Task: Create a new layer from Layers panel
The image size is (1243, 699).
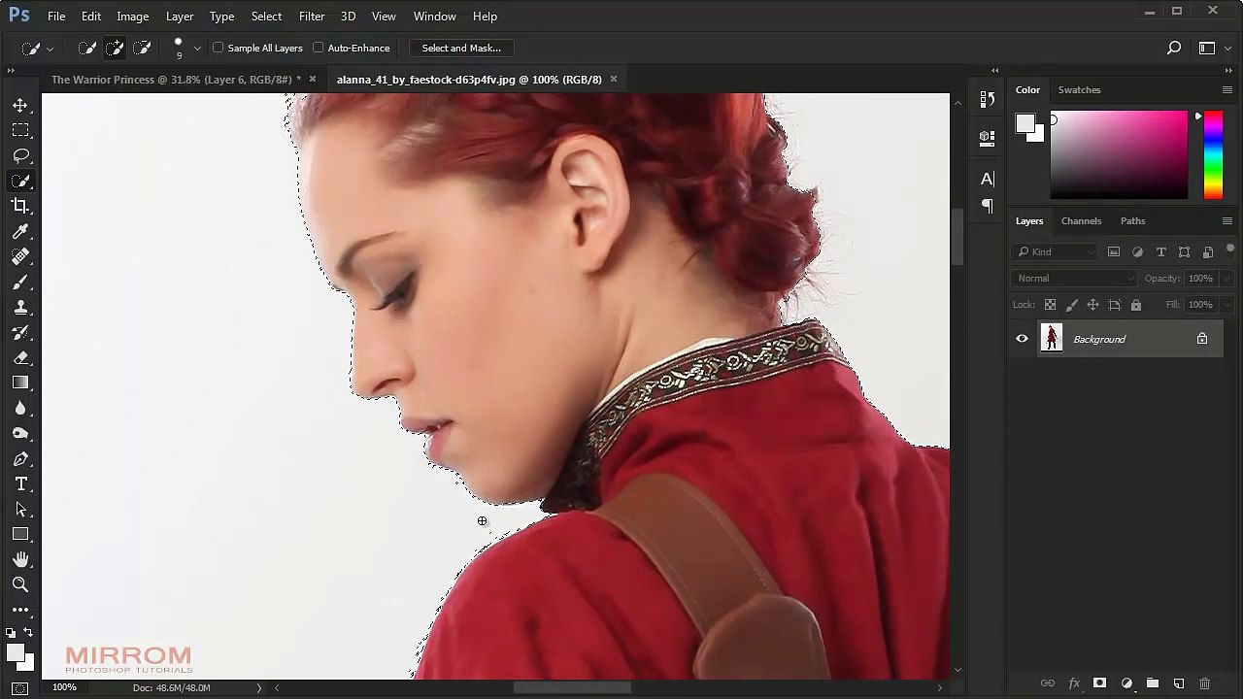Action: [1179, 683]
